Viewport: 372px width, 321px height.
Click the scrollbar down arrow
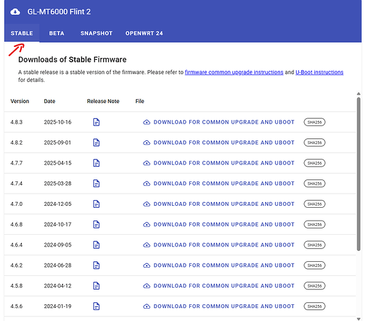358,319
